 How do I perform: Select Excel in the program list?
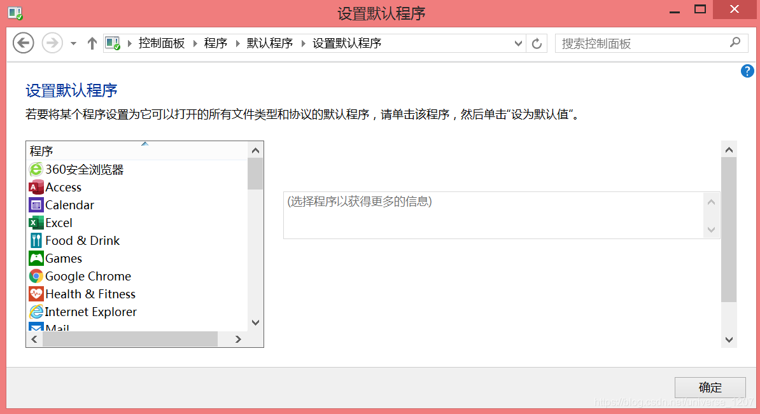point(58,223)
